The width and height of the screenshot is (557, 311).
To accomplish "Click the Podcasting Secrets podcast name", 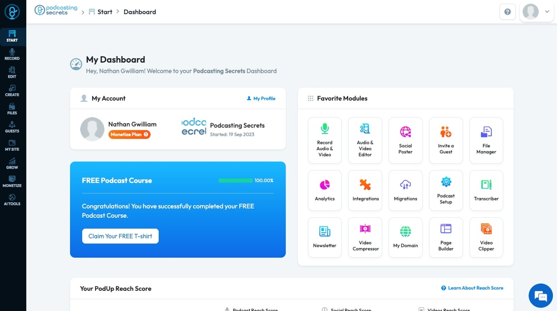I will (x=237, y=125).
